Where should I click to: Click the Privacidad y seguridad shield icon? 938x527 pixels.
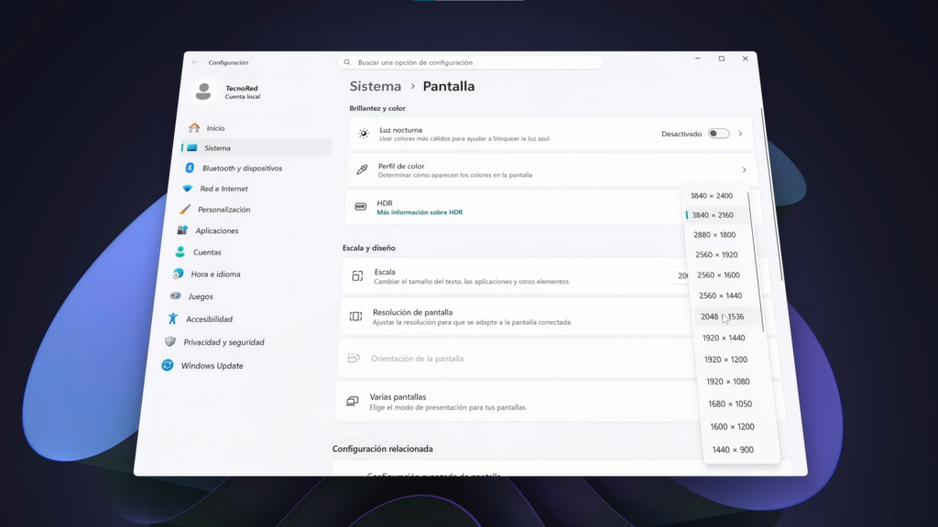click(x=170, y=342)
